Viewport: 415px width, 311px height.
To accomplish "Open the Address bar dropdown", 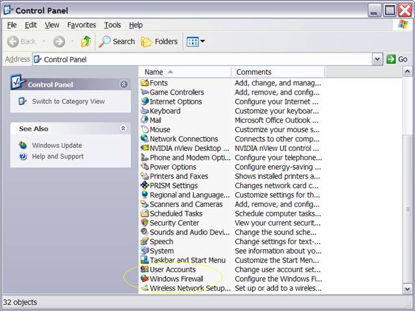I will tap(377, 59).
